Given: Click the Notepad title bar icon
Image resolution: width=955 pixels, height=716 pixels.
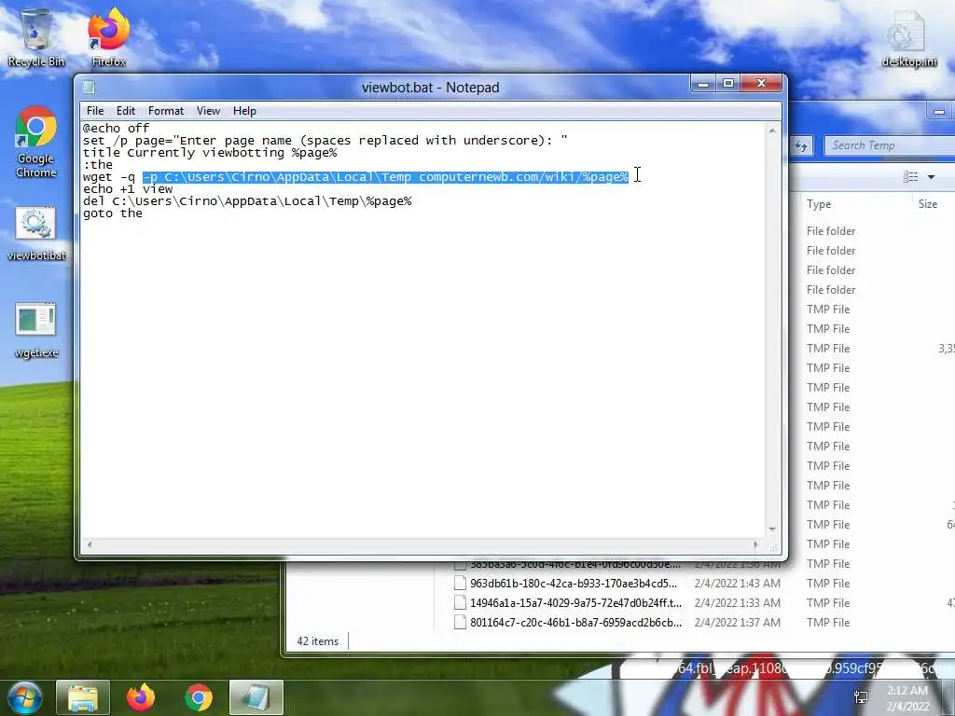Looking at the screenshot, I should tap(89, 87).
